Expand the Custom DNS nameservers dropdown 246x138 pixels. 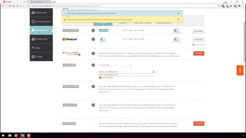click(115, 65)
